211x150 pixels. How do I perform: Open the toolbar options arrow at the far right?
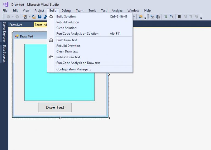click(201, 18)
